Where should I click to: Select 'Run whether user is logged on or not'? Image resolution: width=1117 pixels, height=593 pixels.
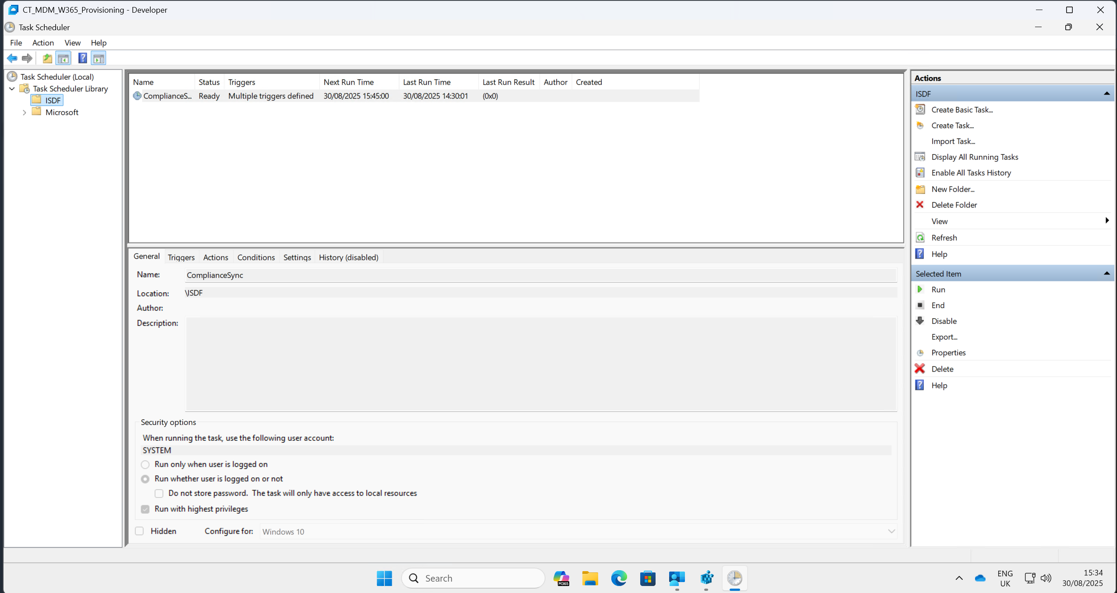click(x=145, y=479)
